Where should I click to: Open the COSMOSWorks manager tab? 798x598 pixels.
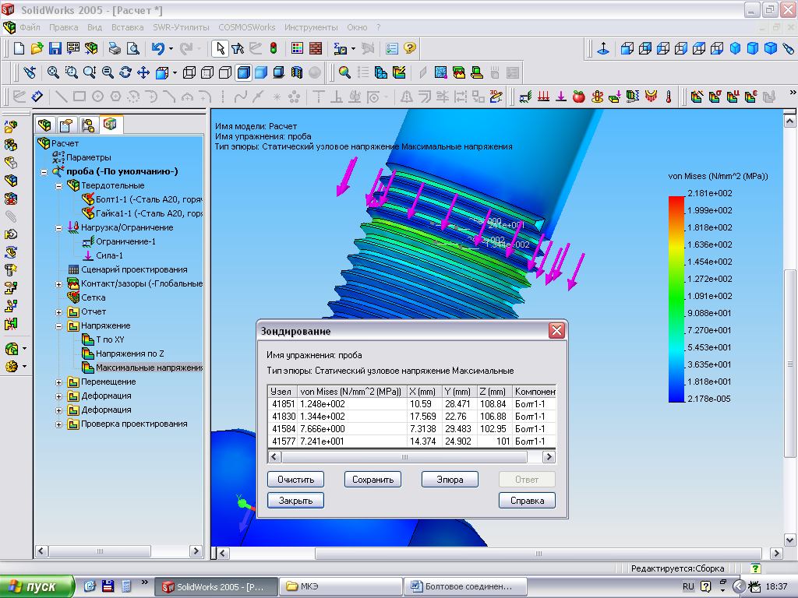point(110,124)
